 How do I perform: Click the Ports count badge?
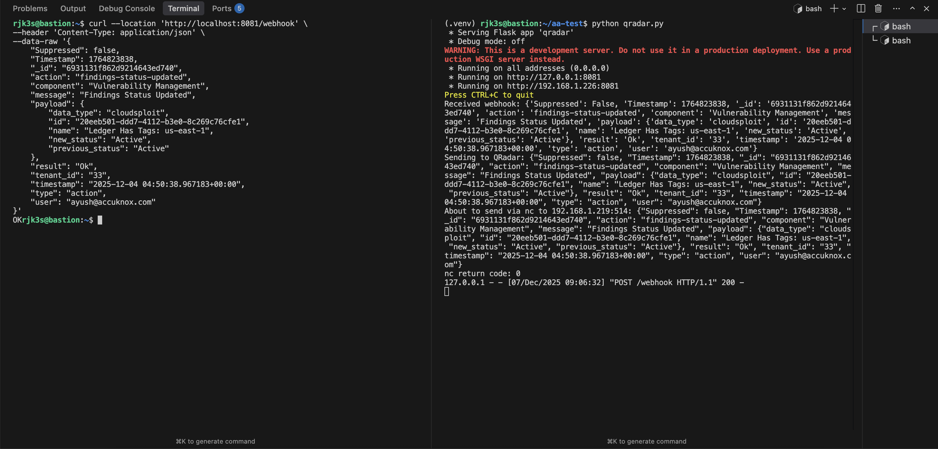click(239, 8)
